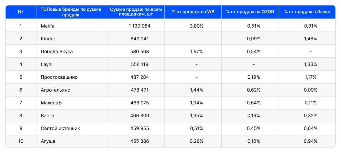Viewport: 341px width, 153px height.
Task: Select the 'Святой источник' brand cell
Action: (x=60, y=129)
